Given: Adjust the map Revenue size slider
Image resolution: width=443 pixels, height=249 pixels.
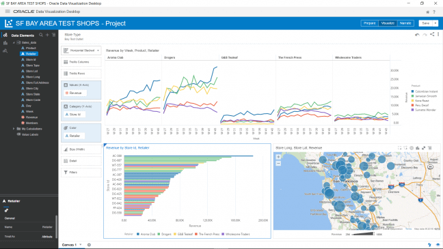Looking at the screenshot, I should pos(363,234).
